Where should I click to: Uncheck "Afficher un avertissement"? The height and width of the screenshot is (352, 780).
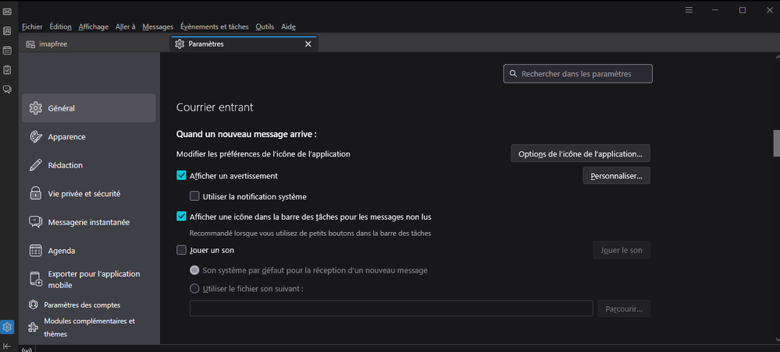[x=182, y=176]
